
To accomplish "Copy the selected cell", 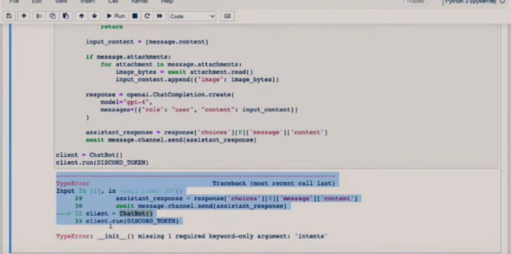I will pos(53,16).
